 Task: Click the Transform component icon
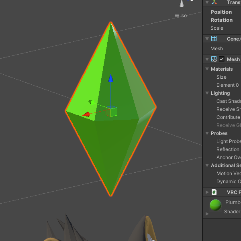click(214, 2)
